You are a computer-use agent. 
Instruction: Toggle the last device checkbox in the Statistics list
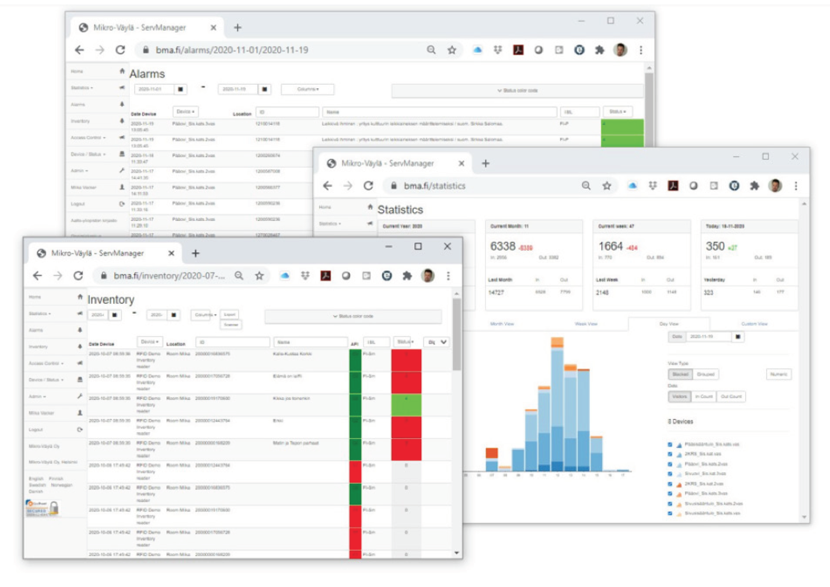[x=670, y=513]
